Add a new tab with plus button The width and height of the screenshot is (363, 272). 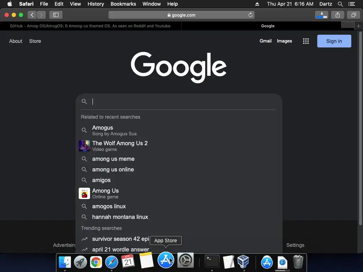[x=358, y=26]
